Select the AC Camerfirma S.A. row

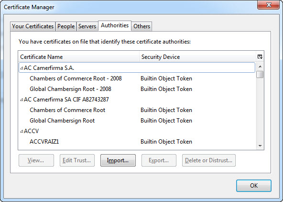(x=137, y=68)
